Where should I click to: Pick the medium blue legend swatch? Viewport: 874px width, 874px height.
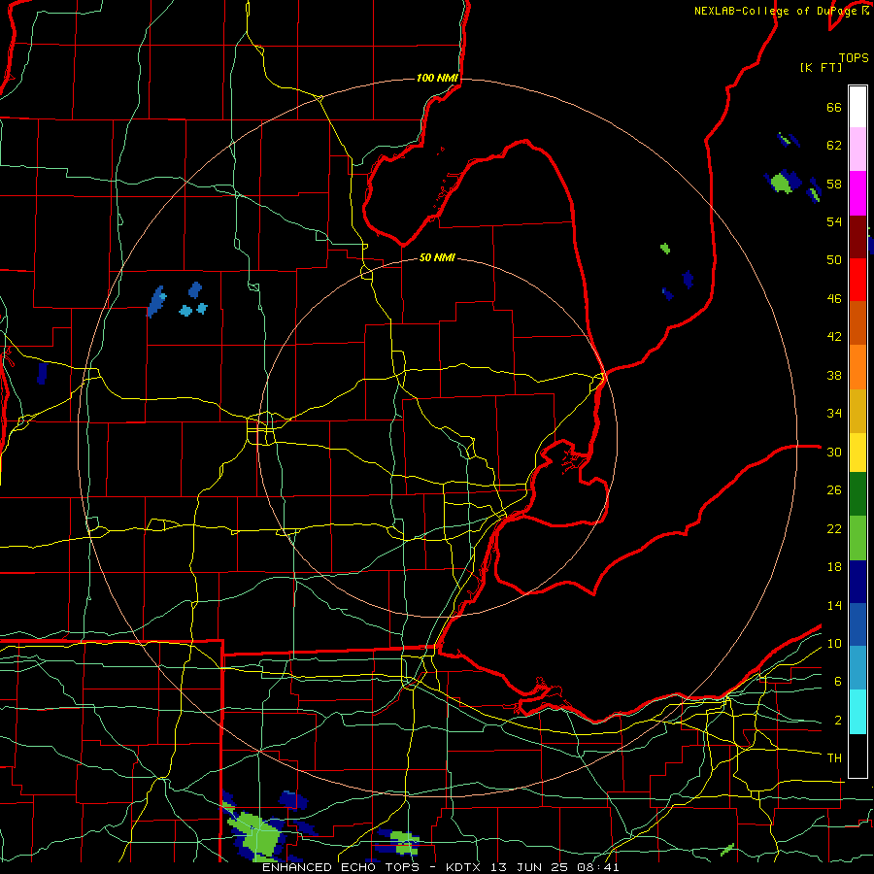click(x=857, y=624)
